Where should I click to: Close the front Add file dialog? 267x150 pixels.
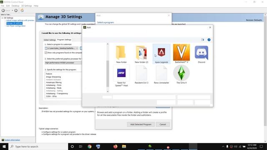click(210, 27)
